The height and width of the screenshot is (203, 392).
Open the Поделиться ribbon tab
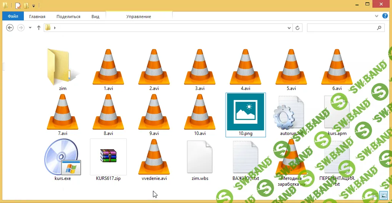(68, 17)
